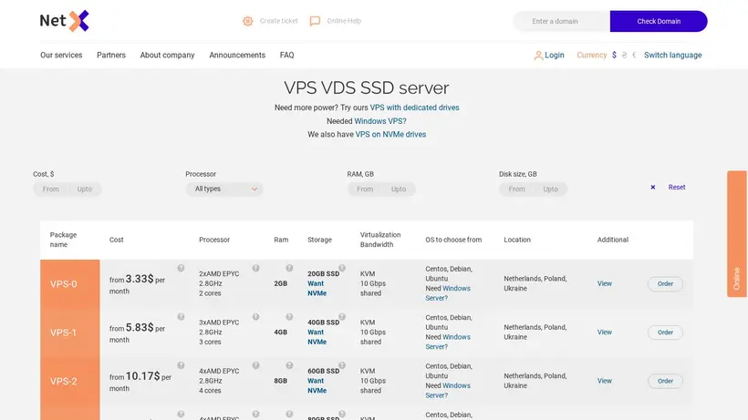Click the Check Domain button
The image size is (748, 420).
(659, 22)
